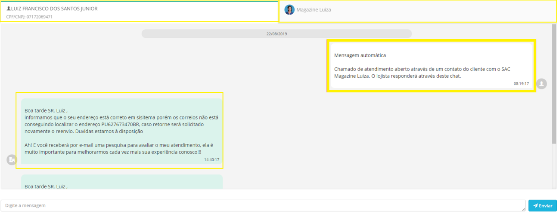Viewport: 559px width, 217px height.
Task: Click the 08:19:17 timestamp
Action: [521, 84]
